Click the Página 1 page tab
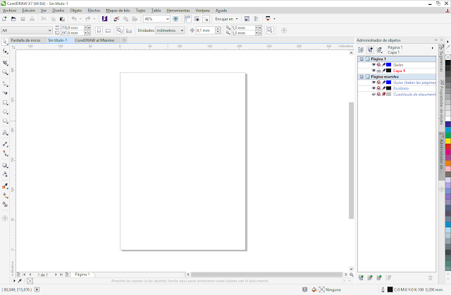This screenshot has height=295, width=451. coord(82,273)
